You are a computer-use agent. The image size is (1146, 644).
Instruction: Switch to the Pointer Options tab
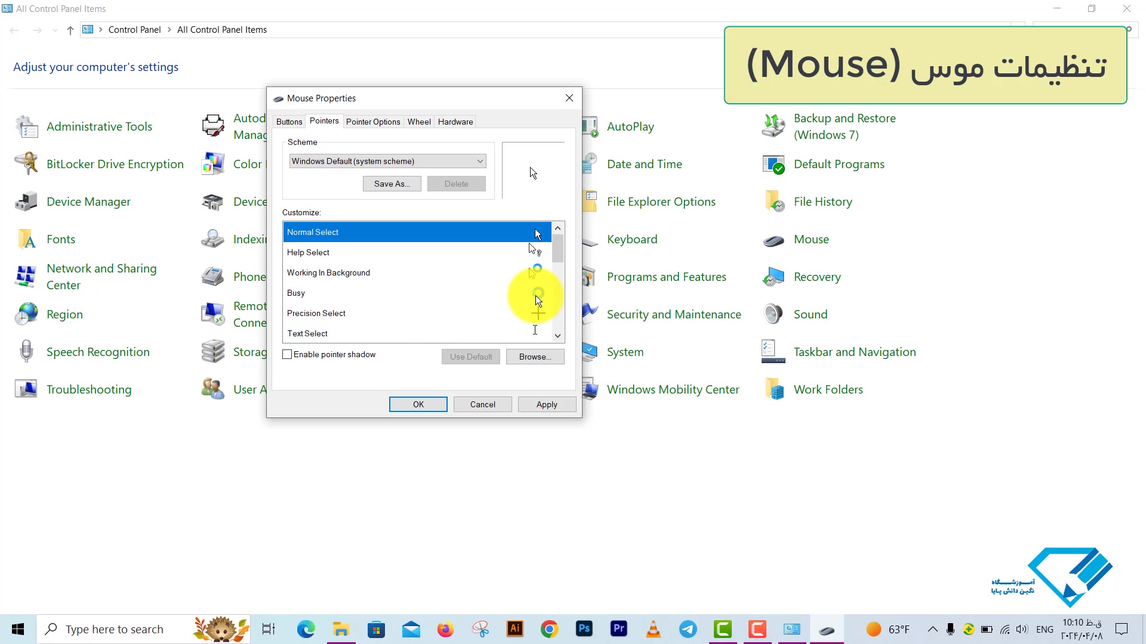[x=373, y=122]
